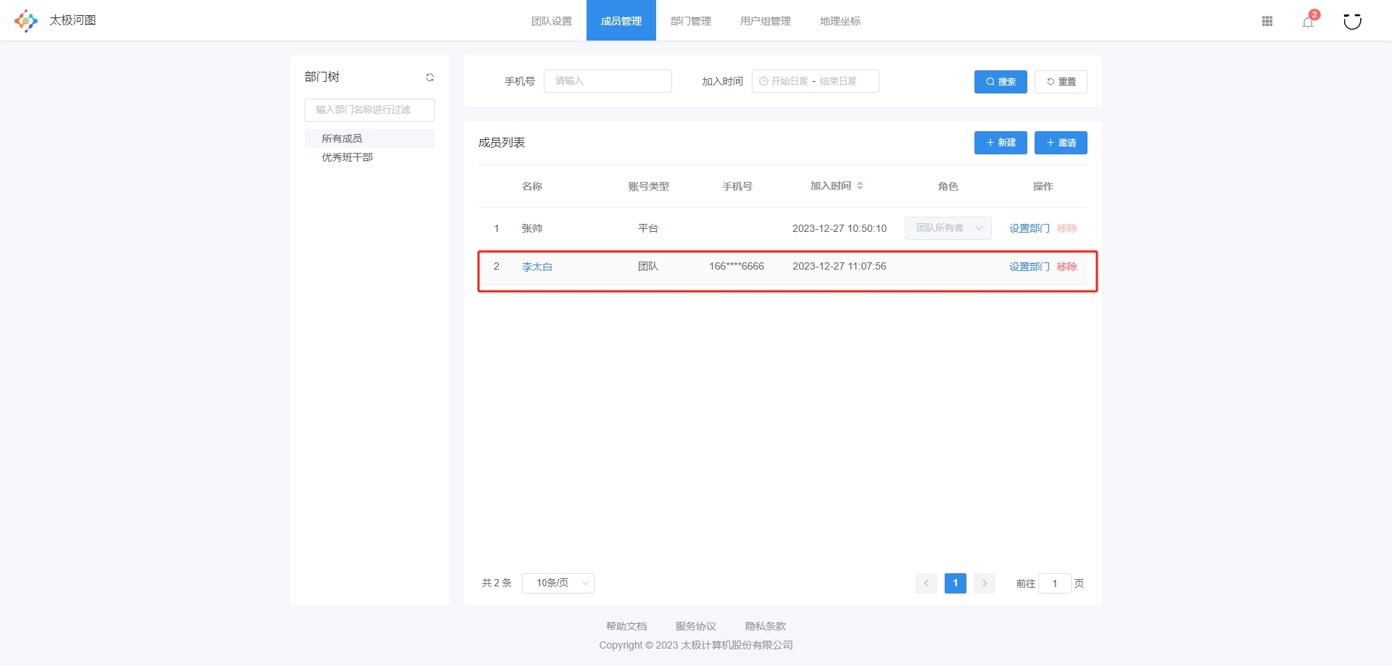Click the 2023-12-27 10:50:10 timestamp
The height and width of the screenshot is (666, 1392).
click(x=840, y=228)
